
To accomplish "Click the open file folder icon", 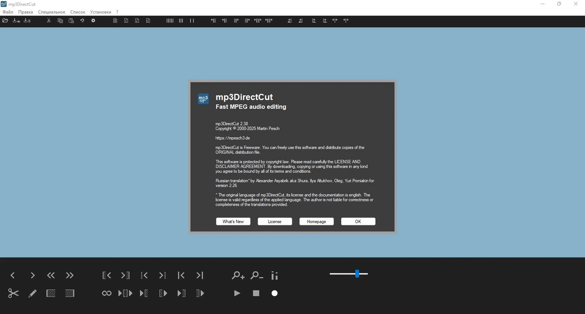I will coord(5,20).
